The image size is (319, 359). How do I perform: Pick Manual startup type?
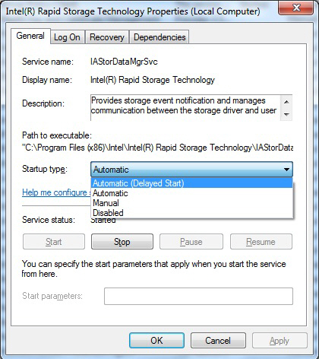(191, 203)
